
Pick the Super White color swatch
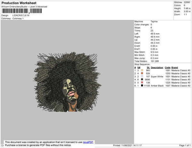click(x=142, y=76)
